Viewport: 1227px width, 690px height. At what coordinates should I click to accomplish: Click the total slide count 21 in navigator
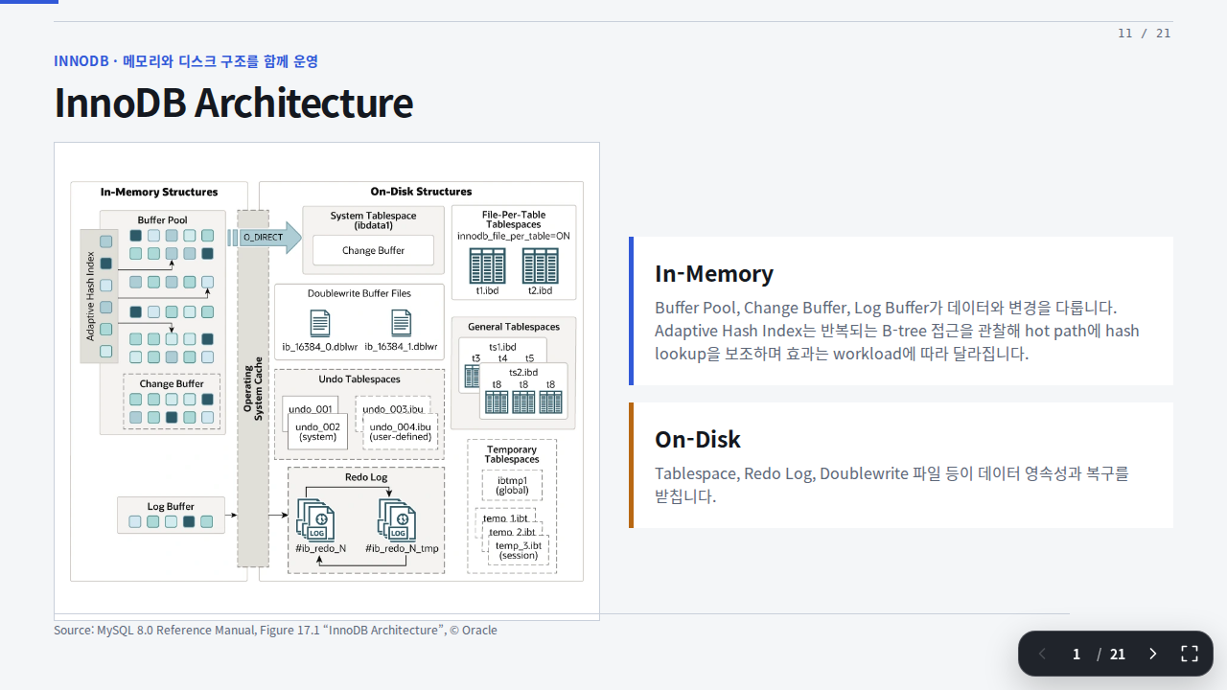point(1118,654)
